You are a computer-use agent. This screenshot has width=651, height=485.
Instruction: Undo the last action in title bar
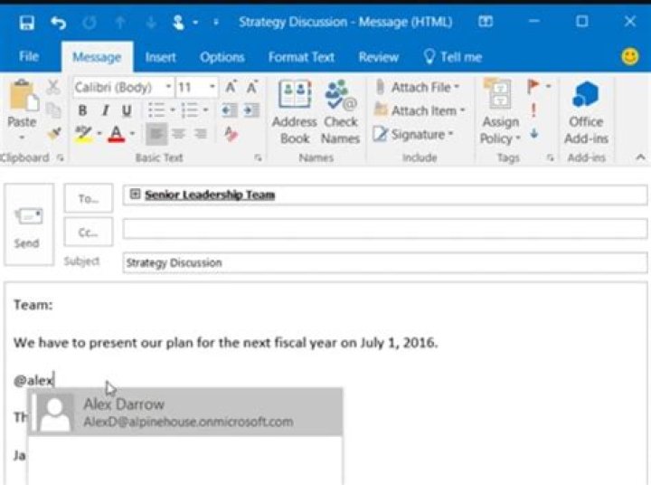pos(58,23)
